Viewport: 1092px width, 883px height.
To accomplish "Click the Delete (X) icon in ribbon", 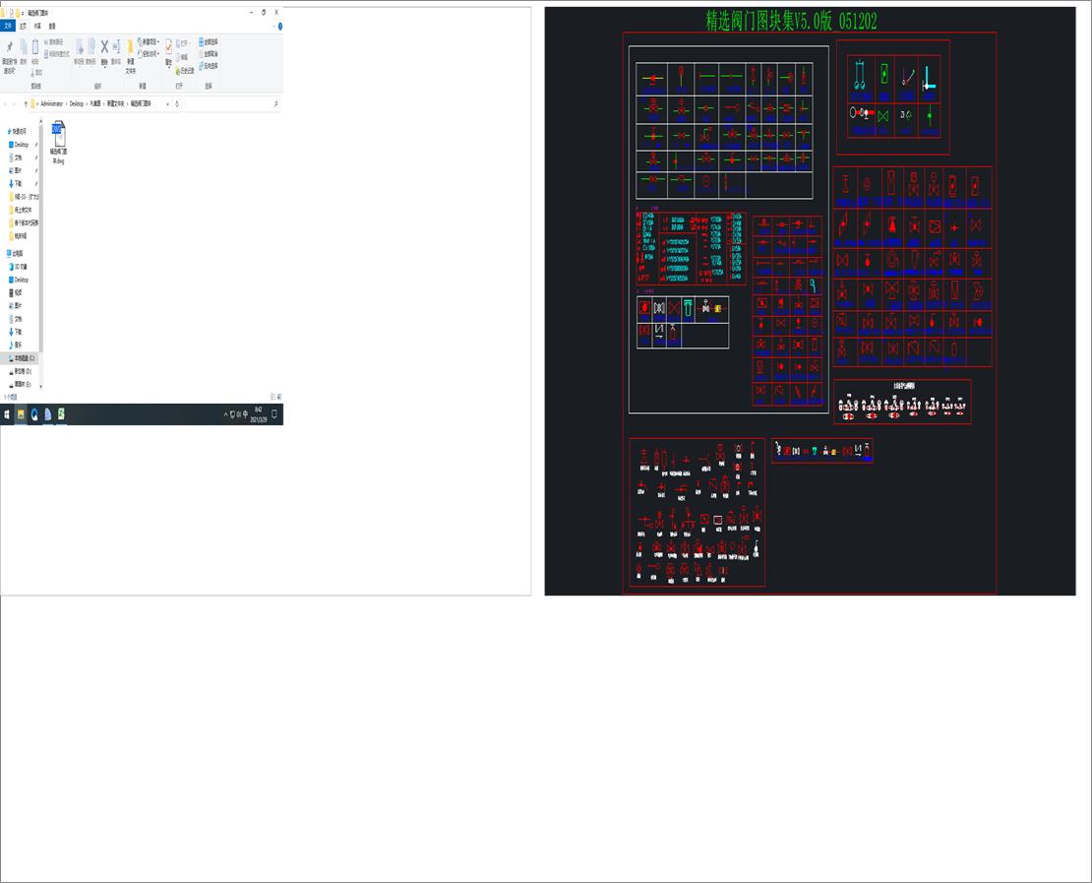I will (104, 47).
